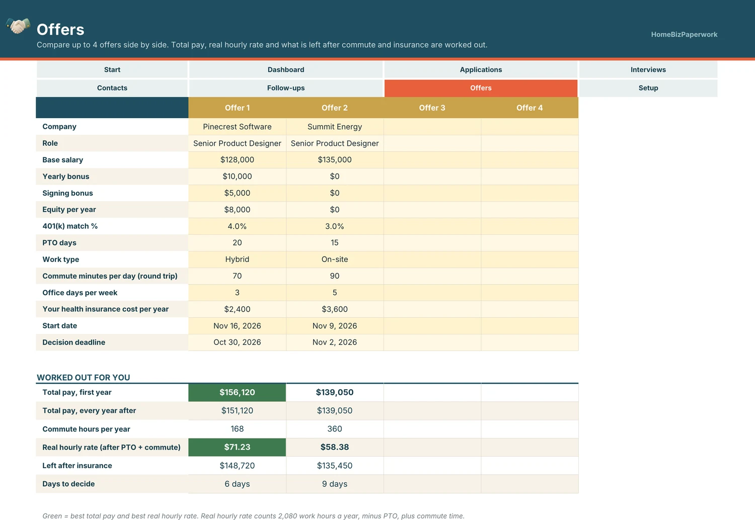
Task: Click the Total pay, first year label
Action: [77, 392]
